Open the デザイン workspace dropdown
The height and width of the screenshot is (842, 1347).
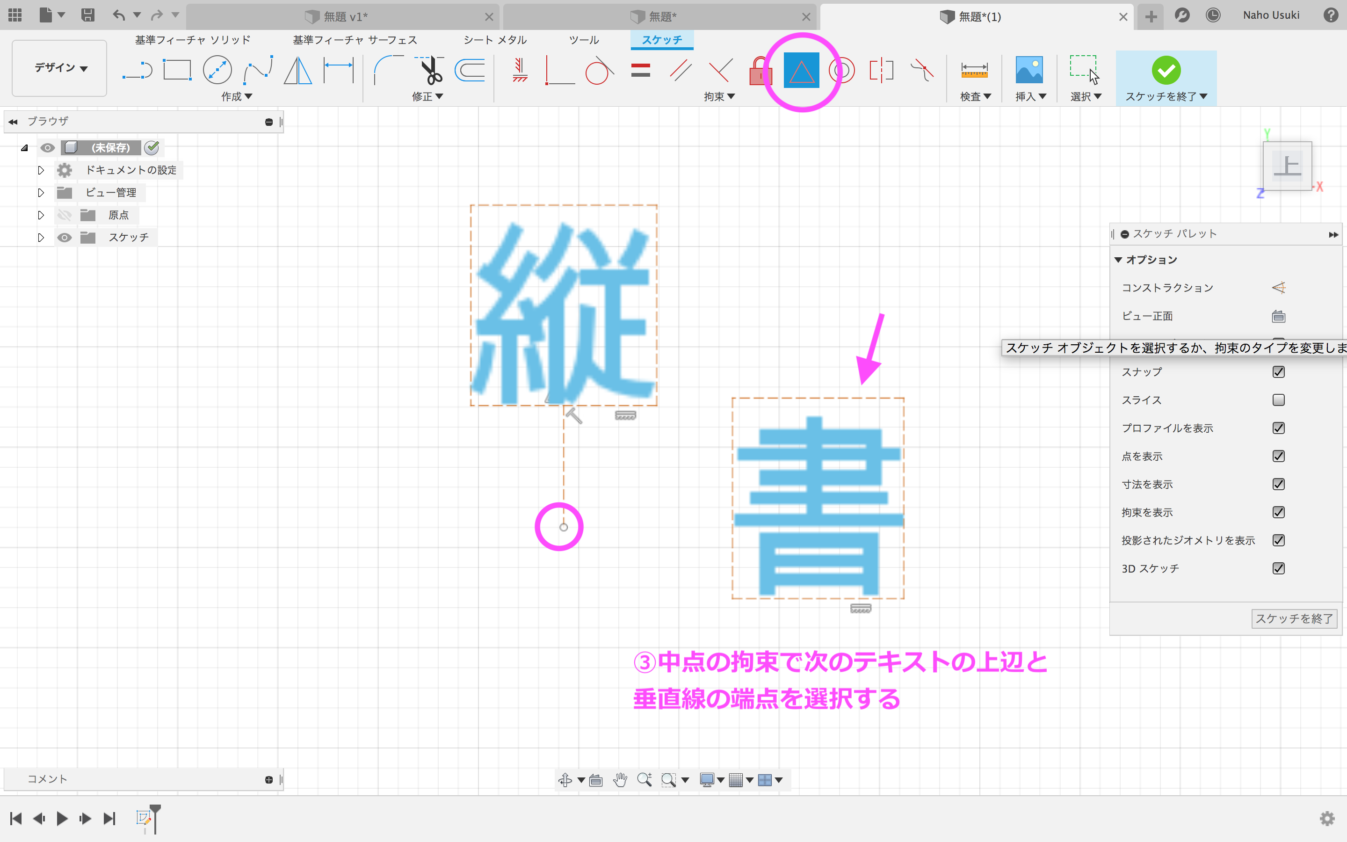59,68
